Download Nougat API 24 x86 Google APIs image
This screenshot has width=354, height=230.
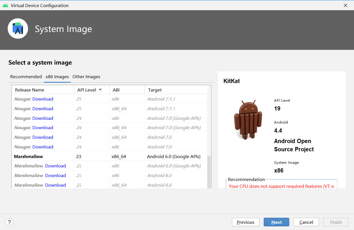[x=43, y=118]
